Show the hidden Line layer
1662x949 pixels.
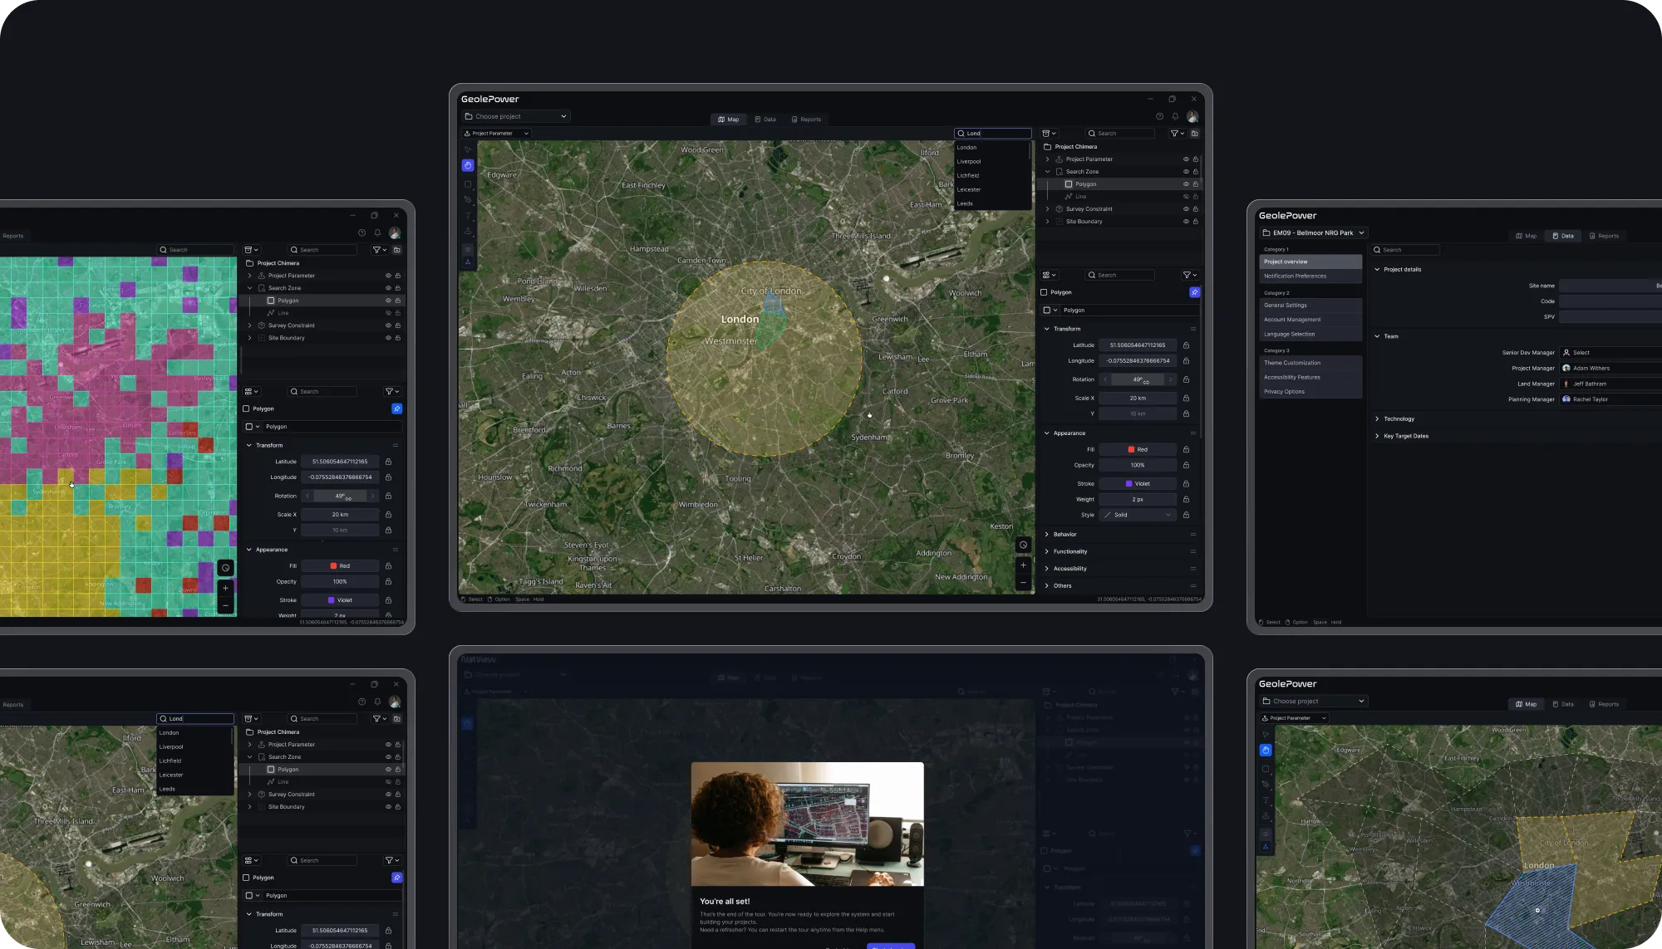(x=1185, y=197)
